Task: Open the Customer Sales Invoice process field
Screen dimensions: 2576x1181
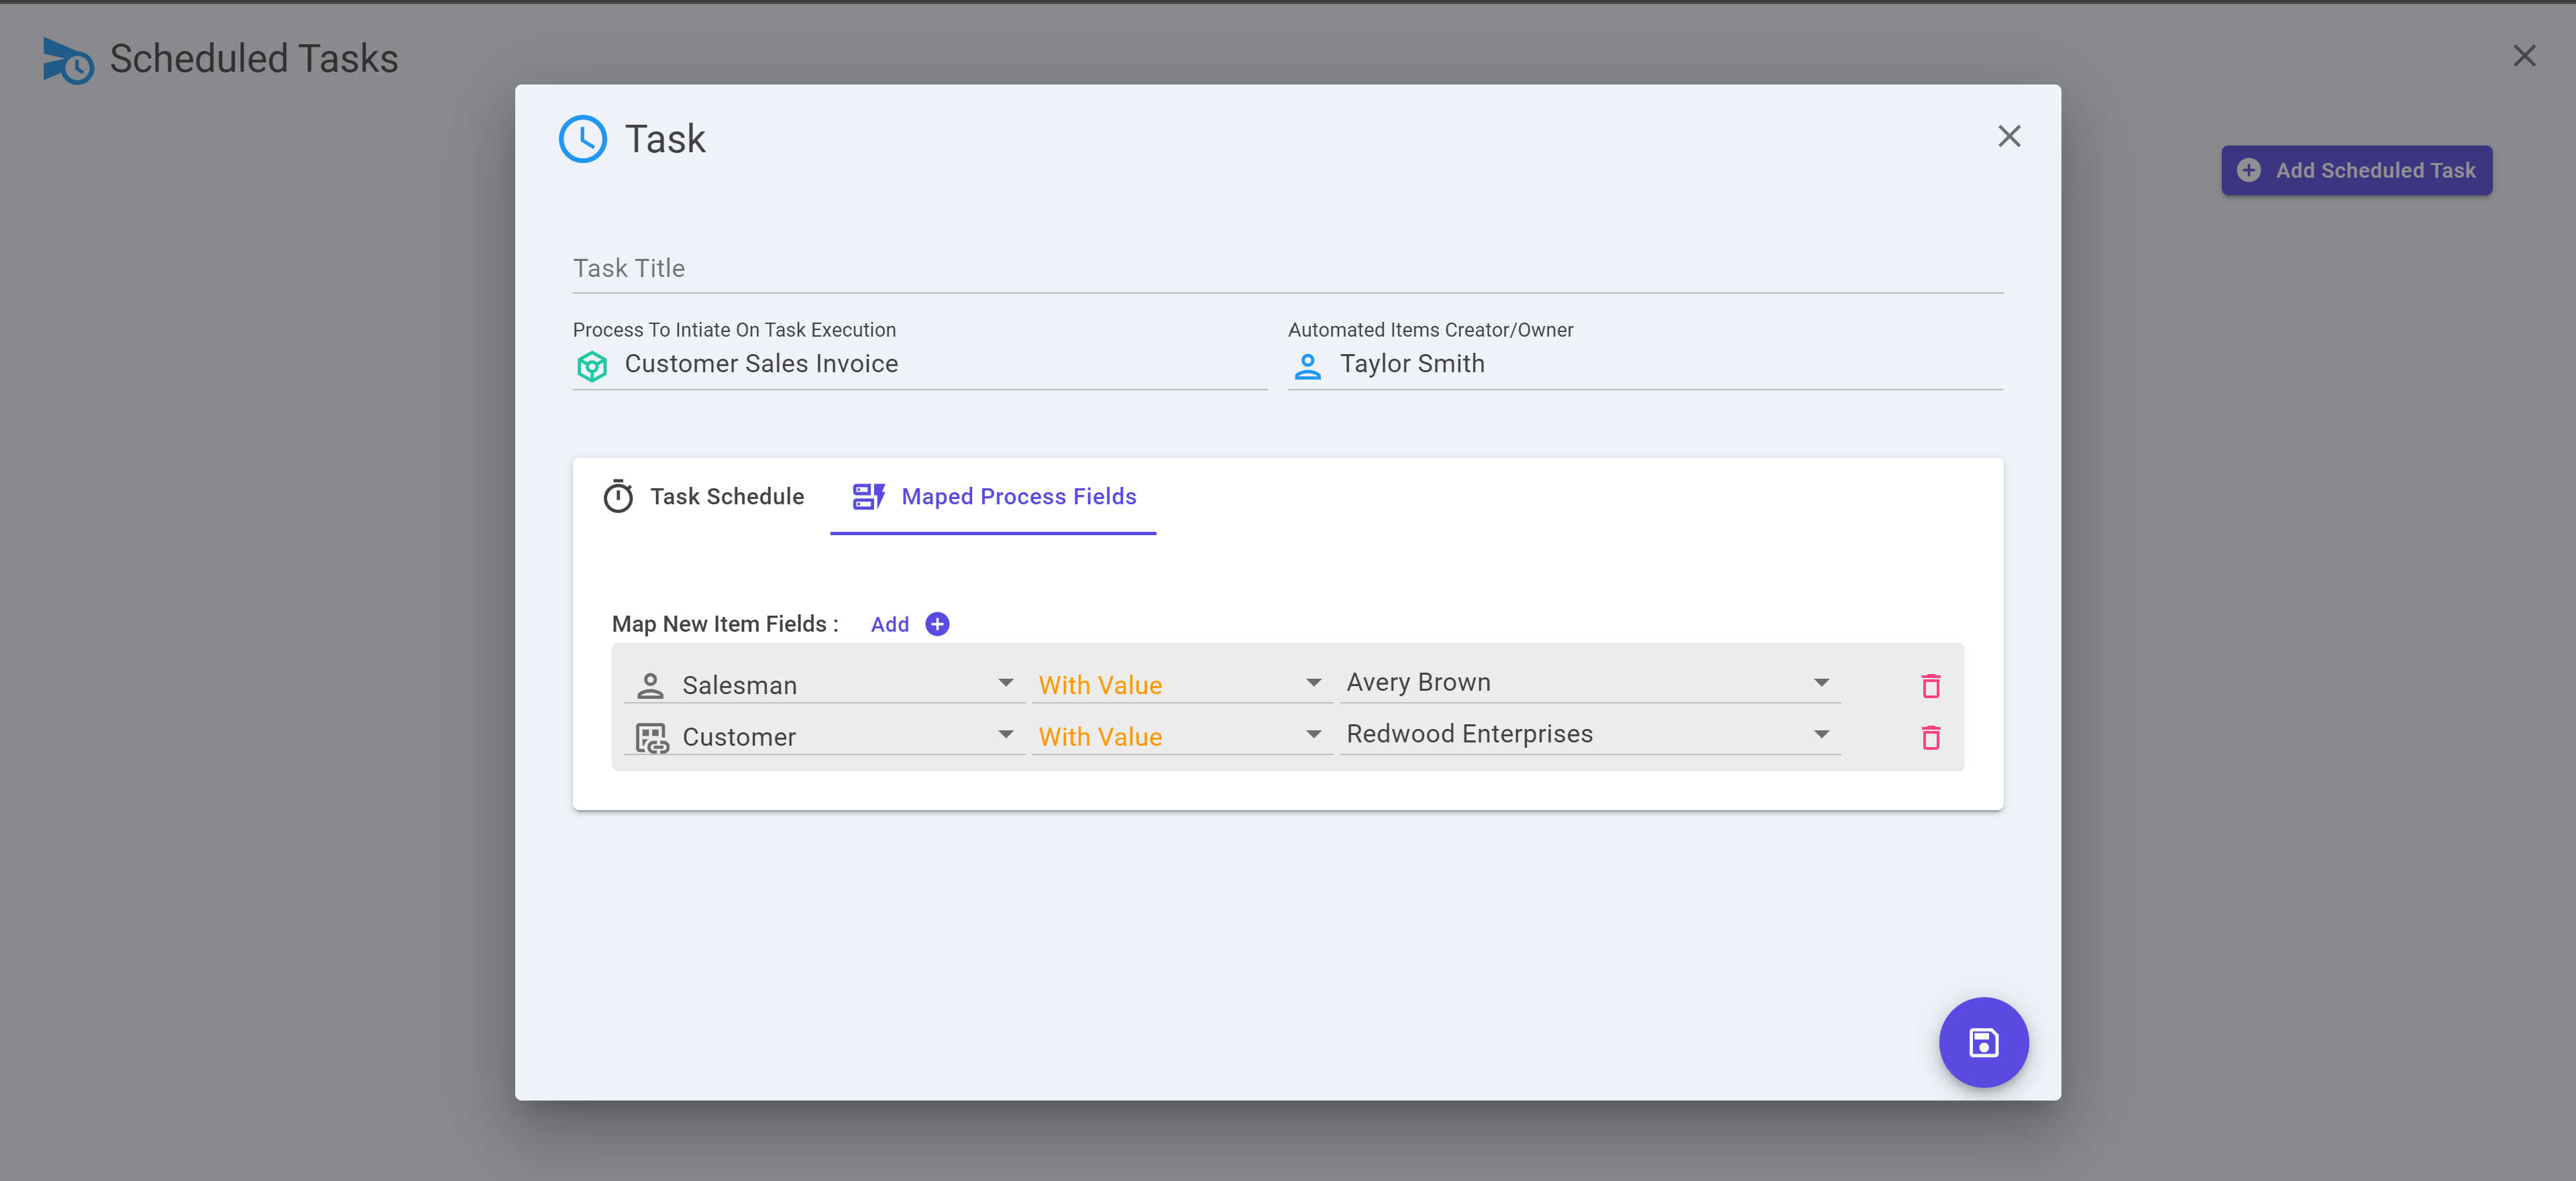Action: coord(920,365)
